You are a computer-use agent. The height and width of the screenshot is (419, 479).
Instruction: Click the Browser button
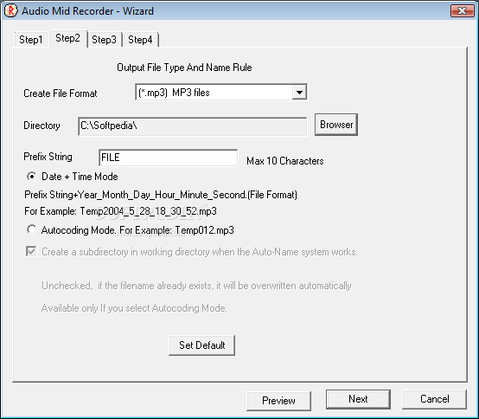336,125
